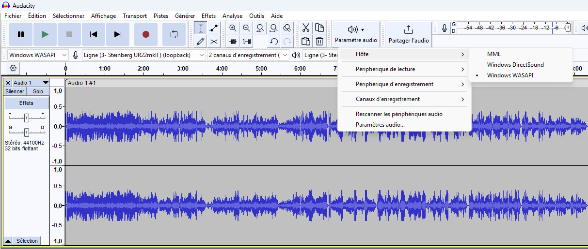The image size is (588, 249).
Task: Toggle Solo on the Audio 1 track
Action: (x=38, y=91)
